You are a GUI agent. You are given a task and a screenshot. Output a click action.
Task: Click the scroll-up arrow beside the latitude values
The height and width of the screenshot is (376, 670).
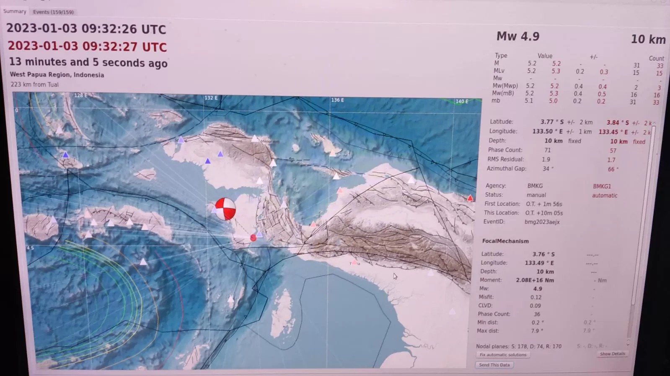[x=654, y=123]
